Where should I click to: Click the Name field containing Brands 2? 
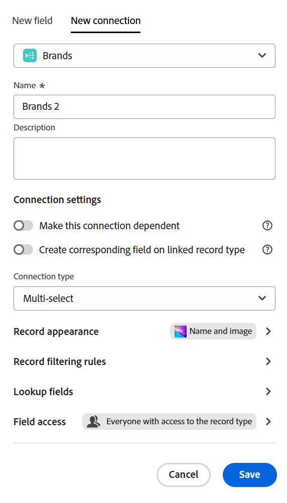click(x=145, y=106)
